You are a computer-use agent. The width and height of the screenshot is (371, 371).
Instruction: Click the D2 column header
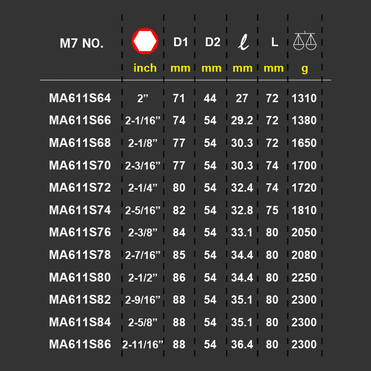tap(213, 42)
